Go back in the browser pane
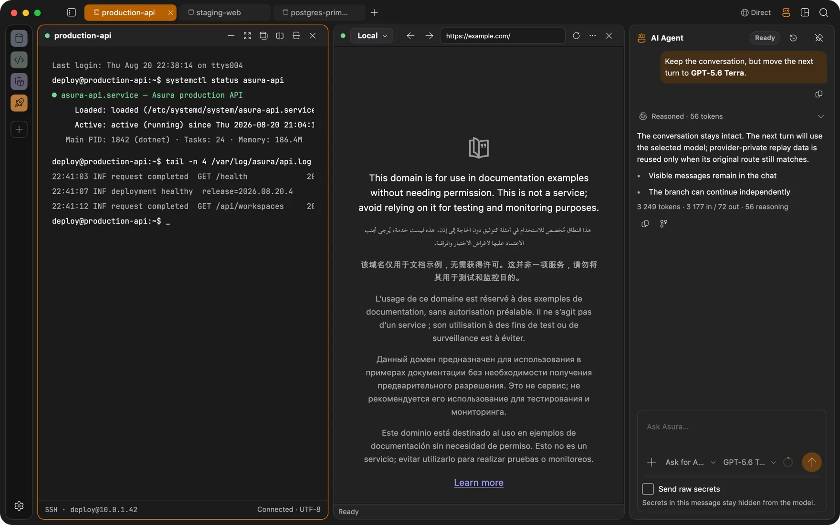The height and width of the screenshot is (525, 840). click(410, 36)
